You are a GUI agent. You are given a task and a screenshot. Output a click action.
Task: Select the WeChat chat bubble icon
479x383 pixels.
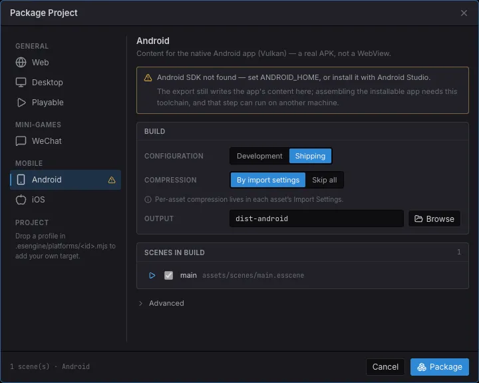(x=21, y=141)
